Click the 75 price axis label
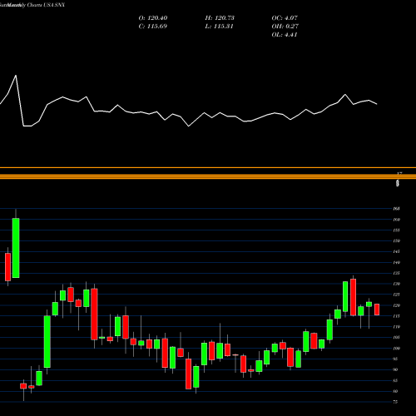The height and width of the screenshot is (416, 416). pos(396,402)
